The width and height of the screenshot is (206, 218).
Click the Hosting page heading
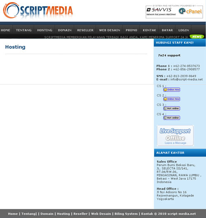[15, 47]
